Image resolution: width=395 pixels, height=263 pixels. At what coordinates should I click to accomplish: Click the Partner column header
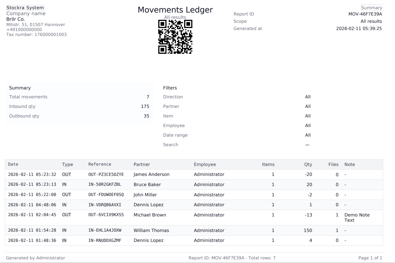[x=142, y=164]
